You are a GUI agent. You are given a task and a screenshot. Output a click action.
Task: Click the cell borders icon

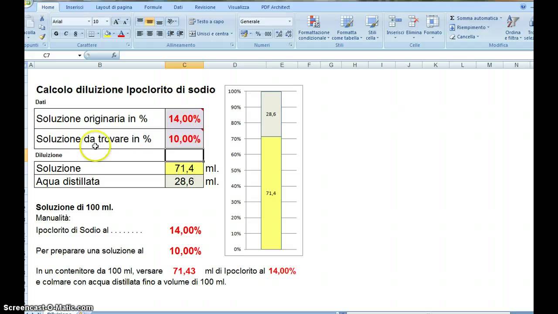[x=91, y=34]
